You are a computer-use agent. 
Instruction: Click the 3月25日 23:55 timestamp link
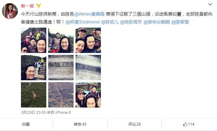click(33, 113)
